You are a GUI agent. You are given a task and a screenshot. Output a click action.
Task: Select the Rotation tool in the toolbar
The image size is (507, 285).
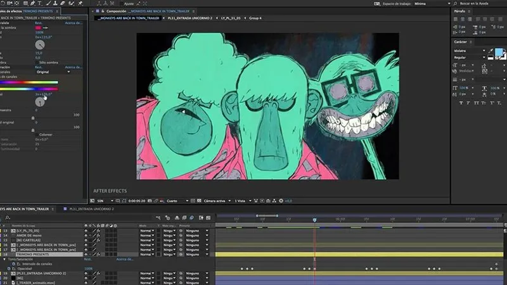pos(2,3)
